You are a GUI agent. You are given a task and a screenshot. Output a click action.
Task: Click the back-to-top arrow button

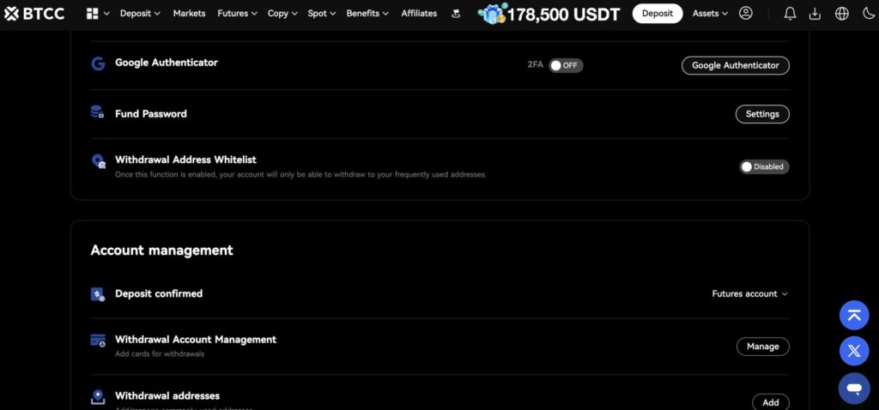[854, 316]
